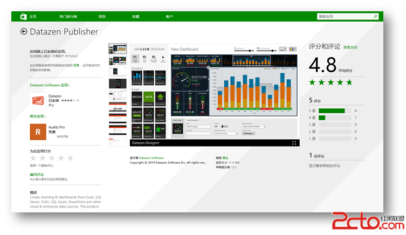This screenshot has width=406, height=235.
Task: Open the 相关应用 related apps link
Action: [38, 116]
